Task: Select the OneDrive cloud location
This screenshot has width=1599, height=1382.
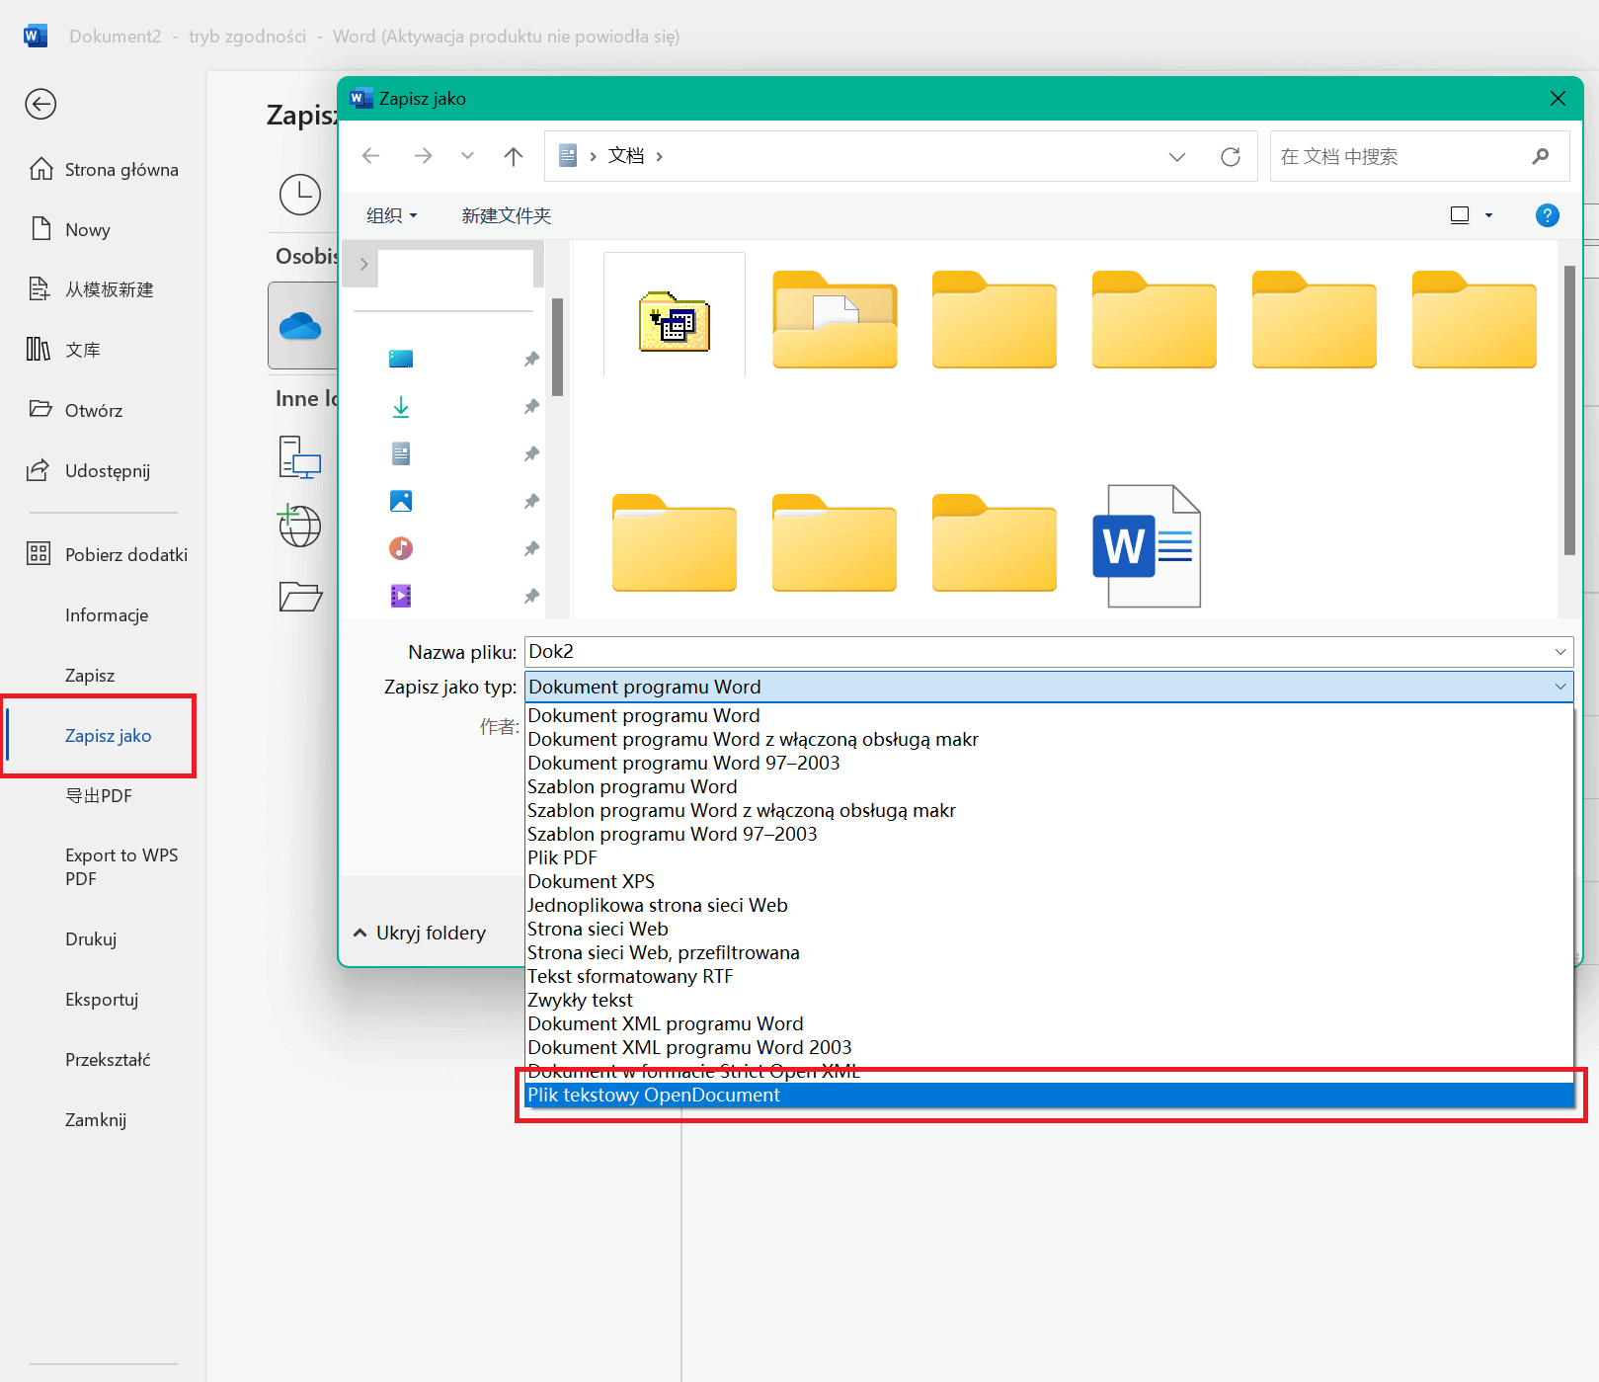Action: 300,325
